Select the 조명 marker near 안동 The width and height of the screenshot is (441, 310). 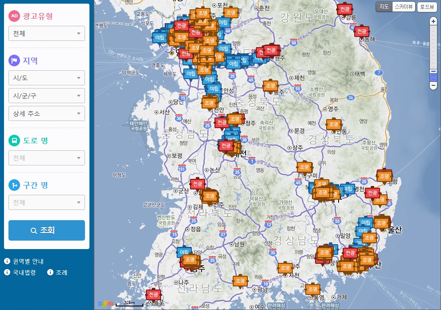click(x=334, y=125)
